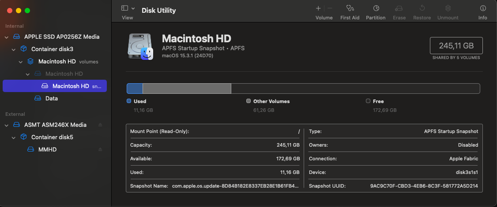The image size is (497, 207).
Task: Remove a volume with the minus icon
Action: click(330, 8)
